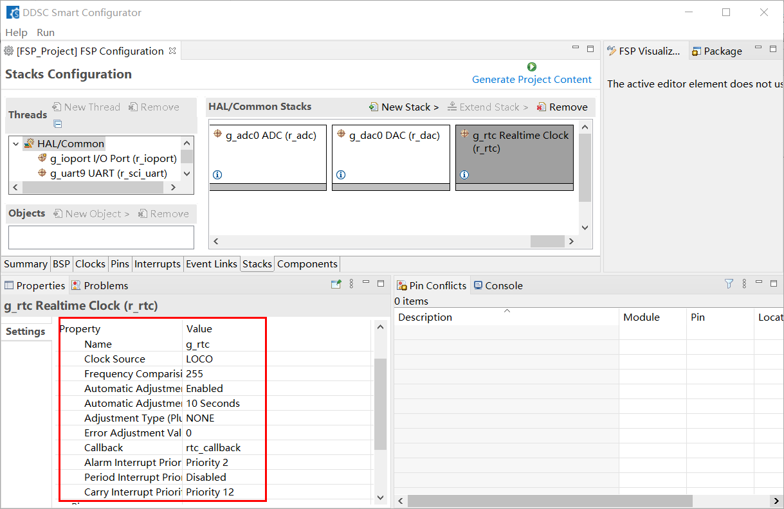
Task: Maximize the FSP Configuration editor area
Action: [x=590, y=48]
